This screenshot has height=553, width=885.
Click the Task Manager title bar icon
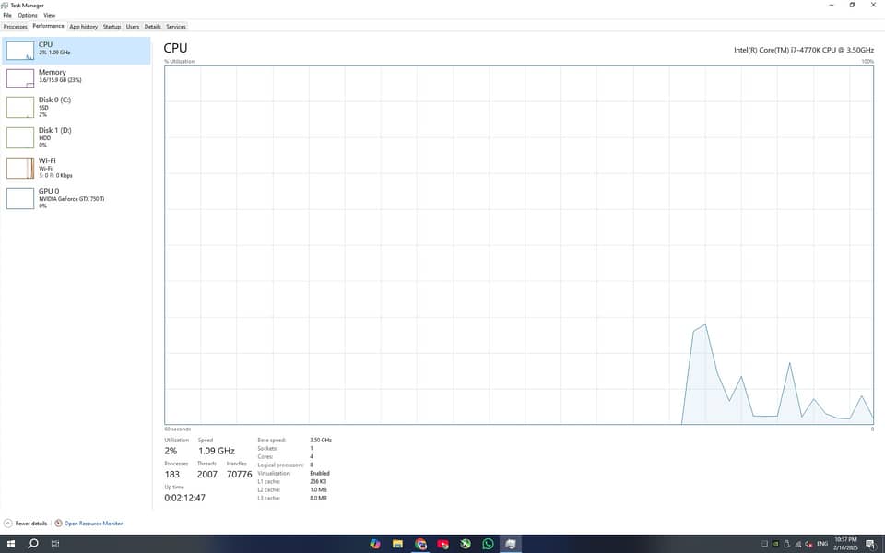(5, 6)
